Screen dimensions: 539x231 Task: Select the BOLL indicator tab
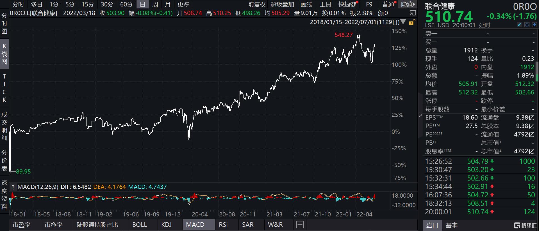click(x=140, y=225)
